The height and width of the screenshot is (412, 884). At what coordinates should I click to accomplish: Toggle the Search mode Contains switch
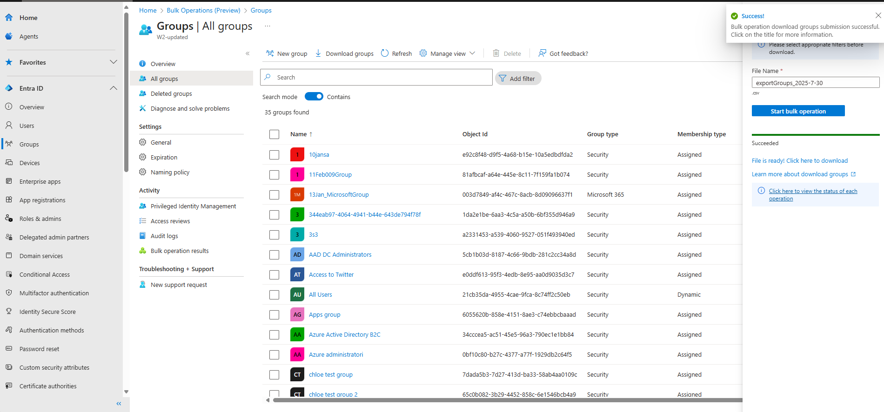[314, 96]
